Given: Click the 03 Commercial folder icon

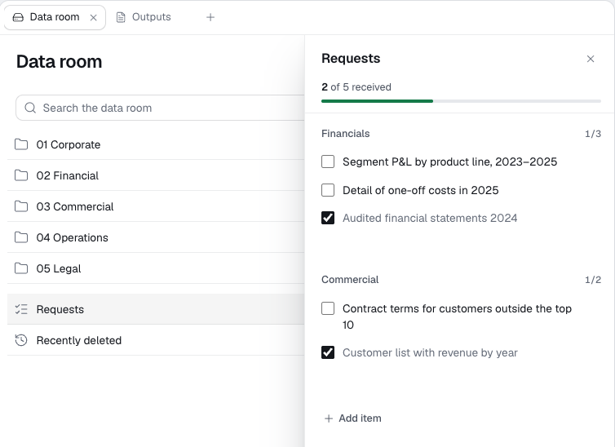Looking at the screenshot, I should coord(21,206).
